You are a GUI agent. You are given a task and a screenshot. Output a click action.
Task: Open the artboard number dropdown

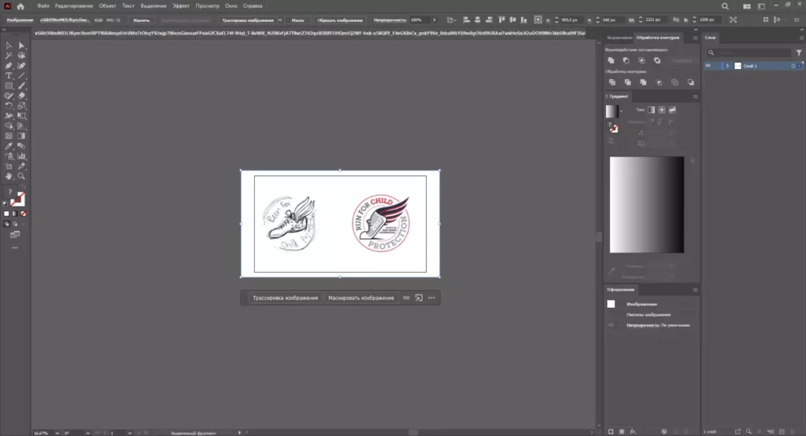click(130, 433)
